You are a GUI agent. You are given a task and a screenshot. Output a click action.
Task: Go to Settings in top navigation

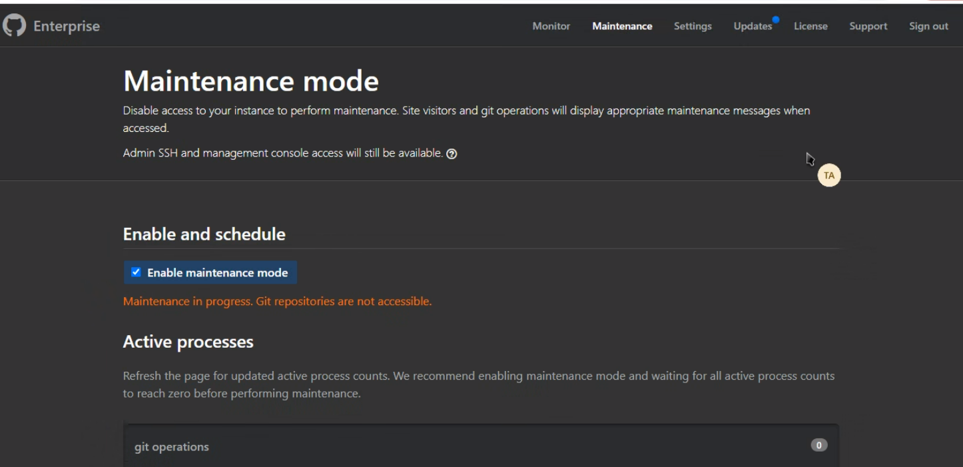pyautogui.click(x=693, y=26)
